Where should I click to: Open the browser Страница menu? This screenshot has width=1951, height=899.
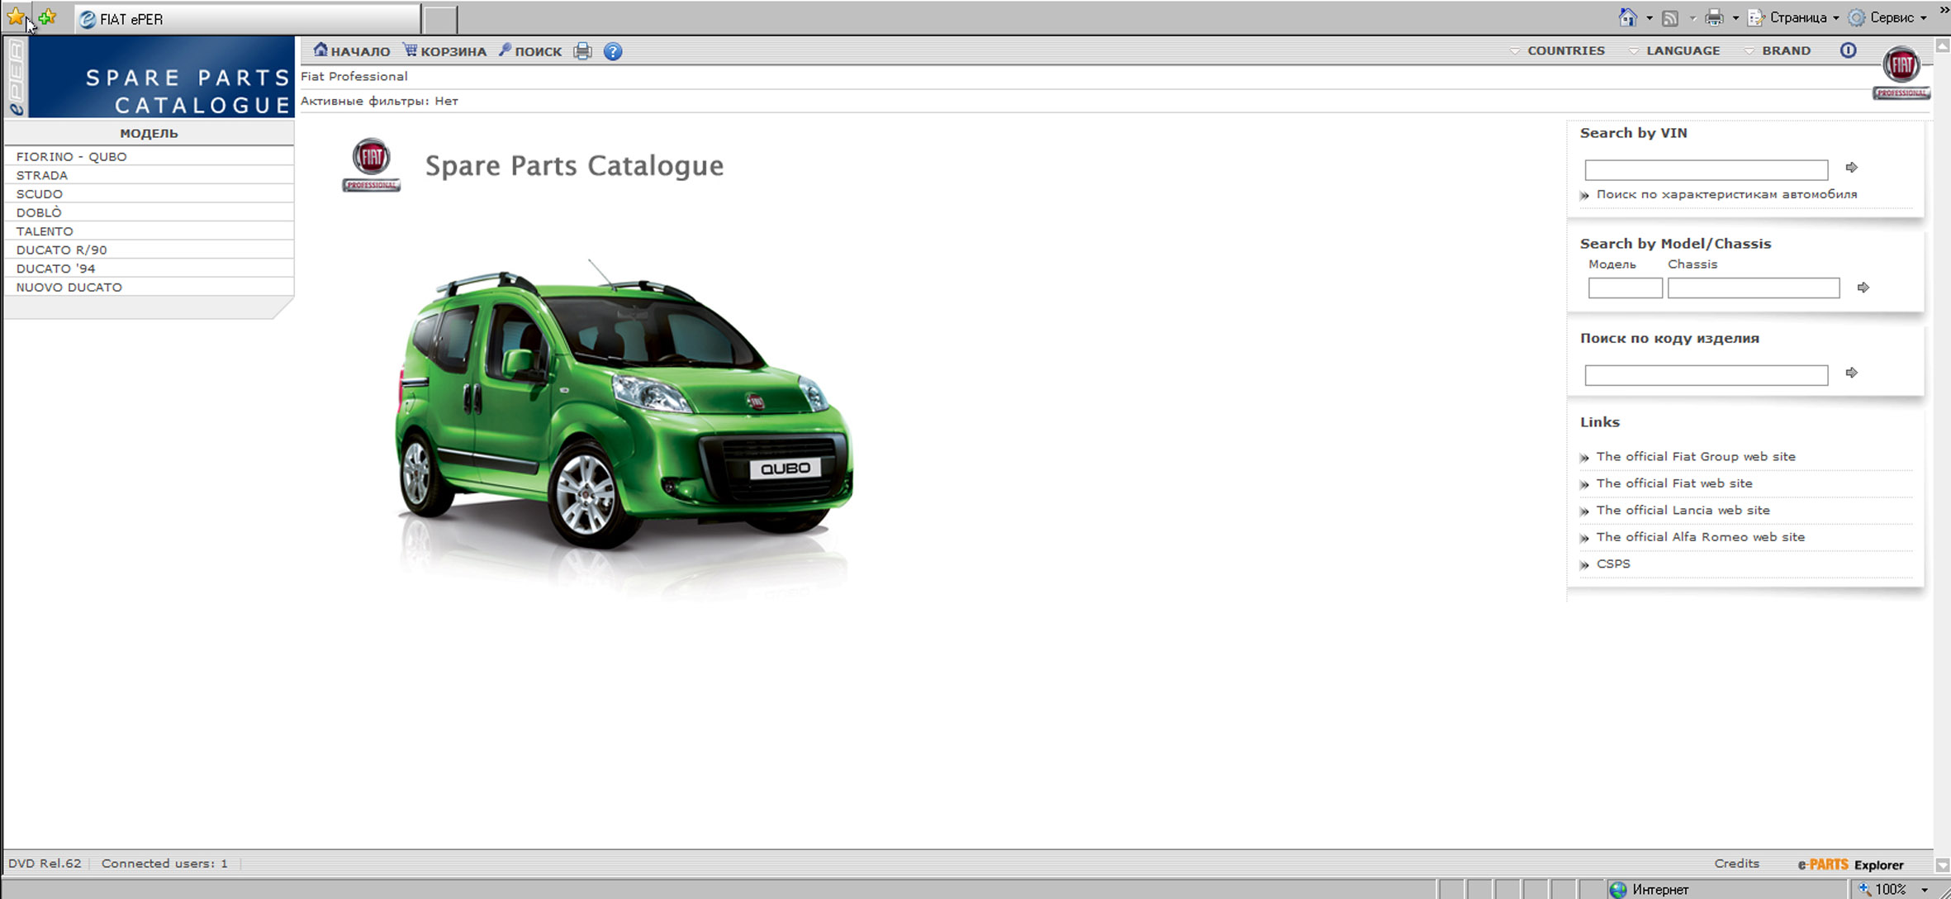click(1797, 17)
